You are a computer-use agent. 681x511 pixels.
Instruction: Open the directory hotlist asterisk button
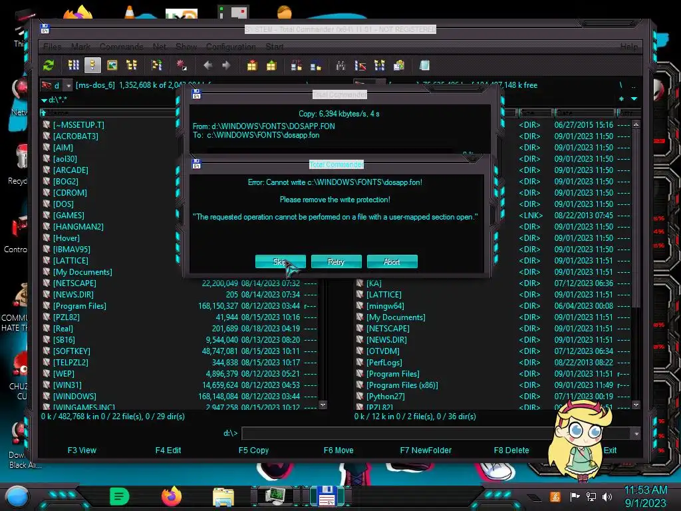pyautogui.click(x=622, y=99)
